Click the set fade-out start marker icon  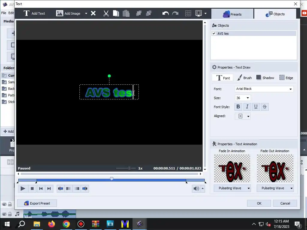(x=77, y=189)
